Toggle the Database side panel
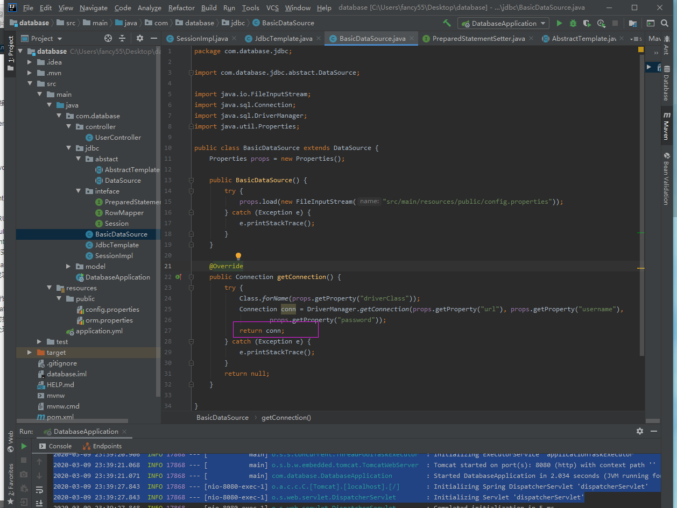The image size is (677, 508). (666, 87)
